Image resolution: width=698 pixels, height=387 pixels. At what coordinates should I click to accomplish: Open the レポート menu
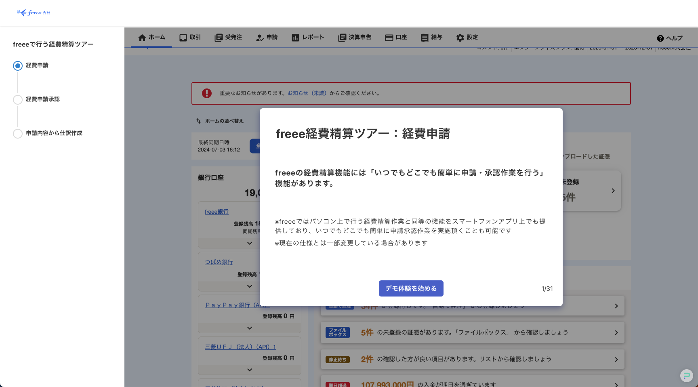(x=308, y=38)
